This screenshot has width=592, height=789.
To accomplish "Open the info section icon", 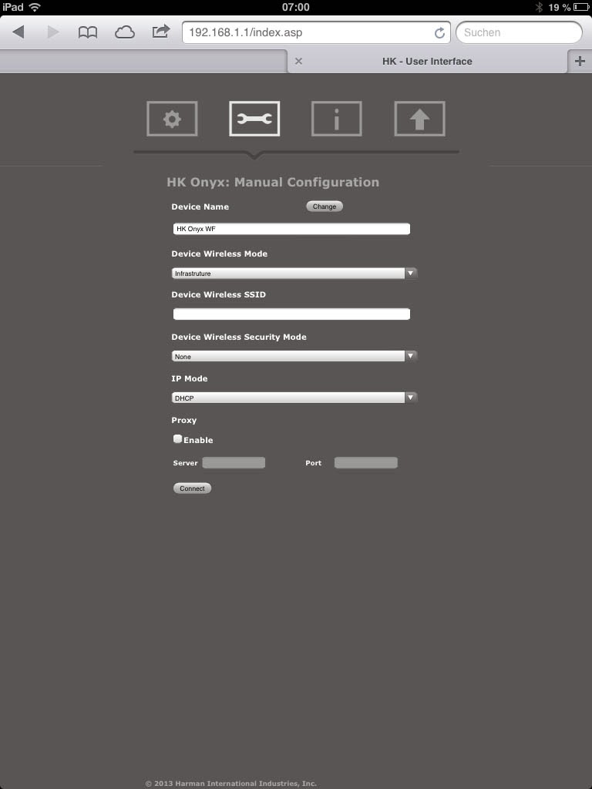I will click(337, 119).
